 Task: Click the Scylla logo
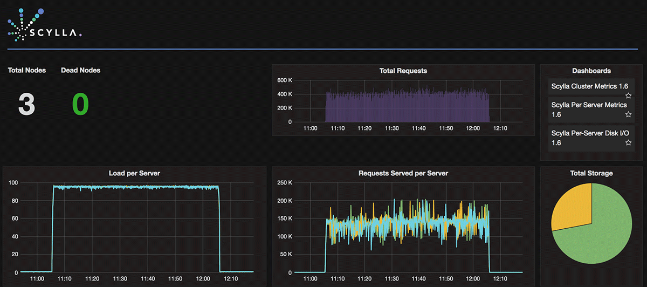[44, 25]
